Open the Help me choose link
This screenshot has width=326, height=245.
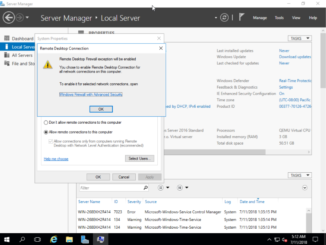pos(56,159)
